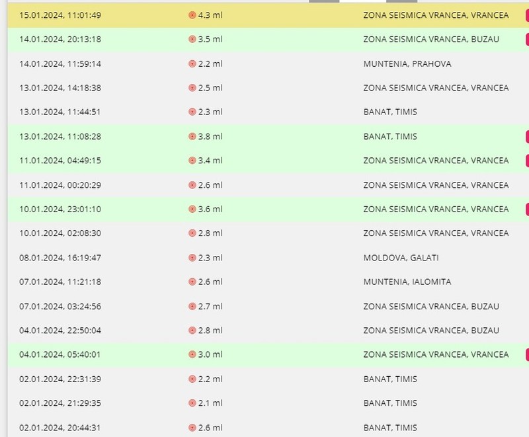Click BANAT, TIMIS in the 02.01.2024, 20:44:31 row
Image resolution: width=529 pixels, height=437 pixels.
coord(390,428)
